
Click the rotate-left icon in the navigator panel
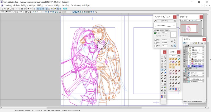[193, 20]
